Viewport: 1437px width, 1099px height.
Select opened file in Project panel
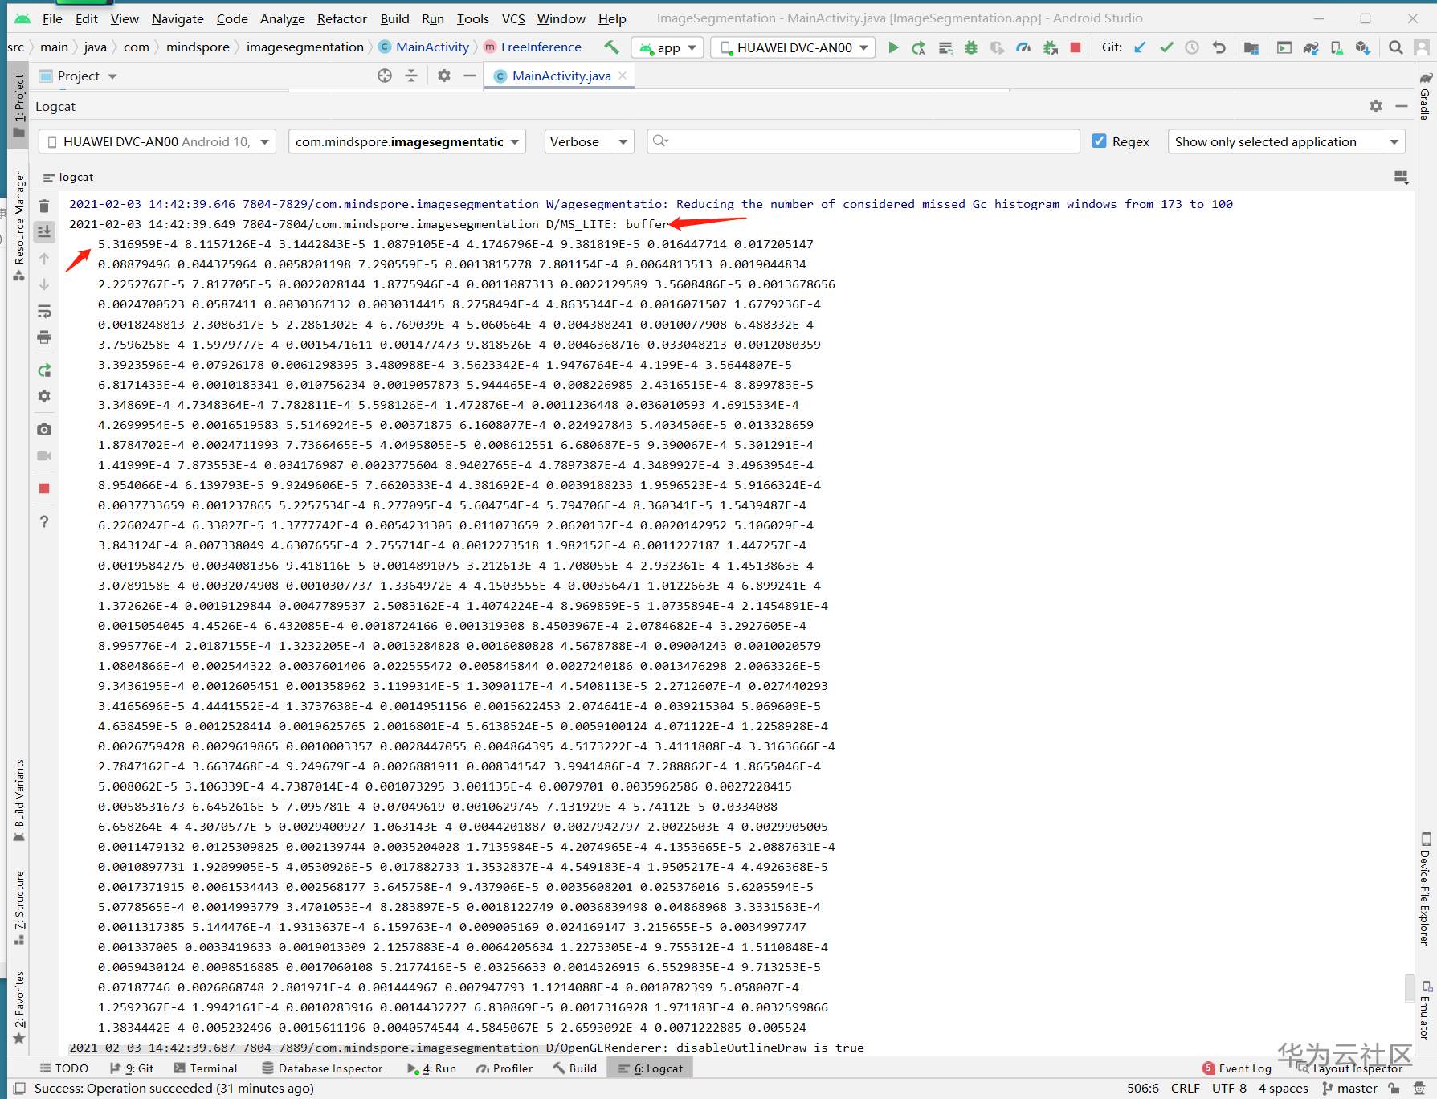(x=385, y=76)
